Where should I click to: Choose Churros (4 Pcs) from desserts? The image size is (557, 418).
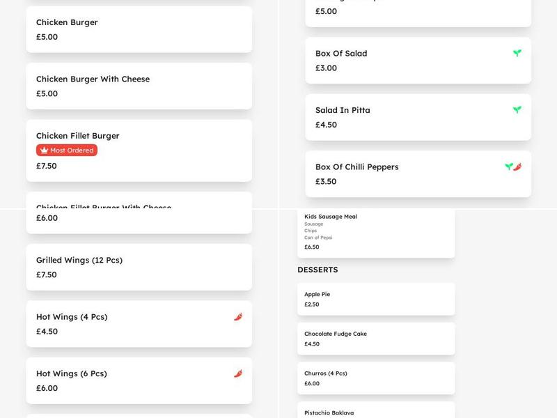click(x=375, y=378)
